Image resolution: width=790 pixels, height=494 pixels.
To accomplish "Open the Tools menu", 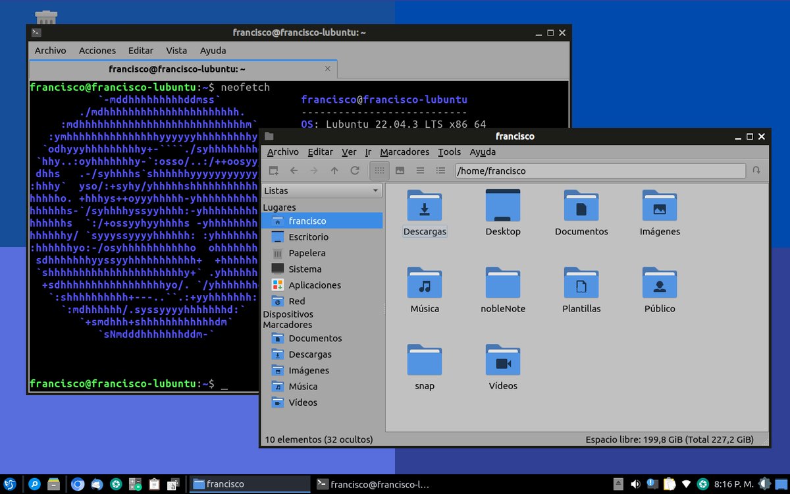I will (450, 152).
